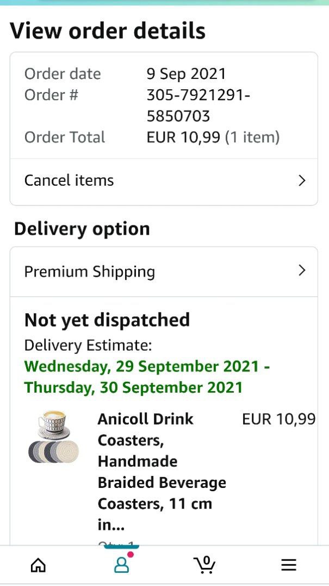329x586 pixels.
Task: Click the coasters product thumbnail image
Action: (53, 437)
